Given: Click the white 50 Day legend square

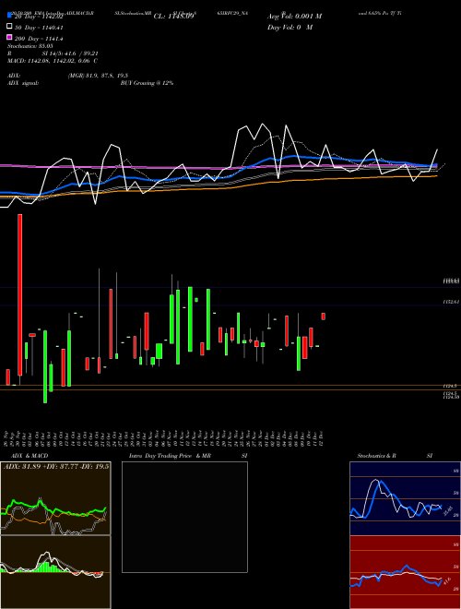Looking at the screenshot, I should click(9, 27).
